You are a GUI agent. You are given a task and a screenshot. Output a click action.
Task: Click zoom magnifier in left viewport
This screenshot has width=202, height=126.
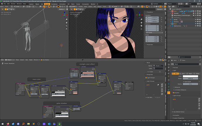[x=66, y=19]
